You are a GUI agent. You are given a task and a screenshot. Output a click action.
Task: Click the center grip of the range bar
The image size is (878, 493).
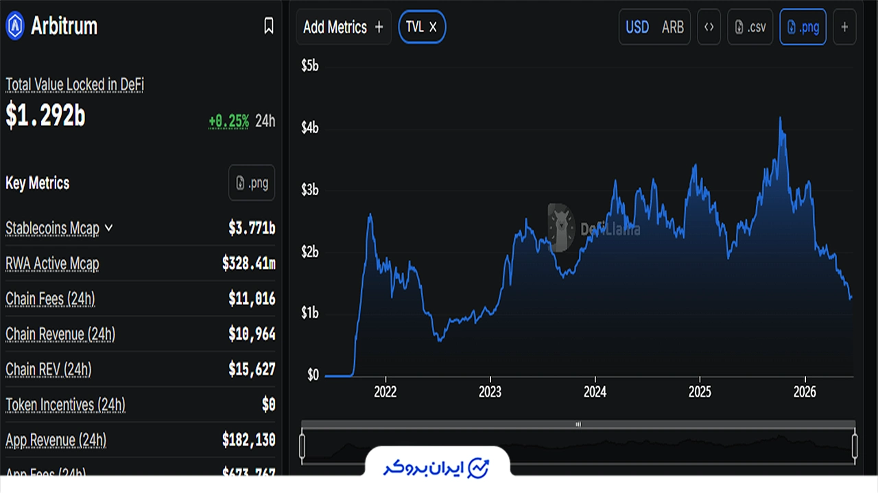click(x=578, y=425)
